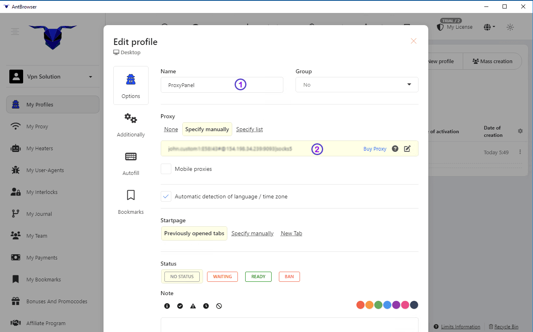
Task: Open the globe language dropdown
Action: (x=489, y=27)
